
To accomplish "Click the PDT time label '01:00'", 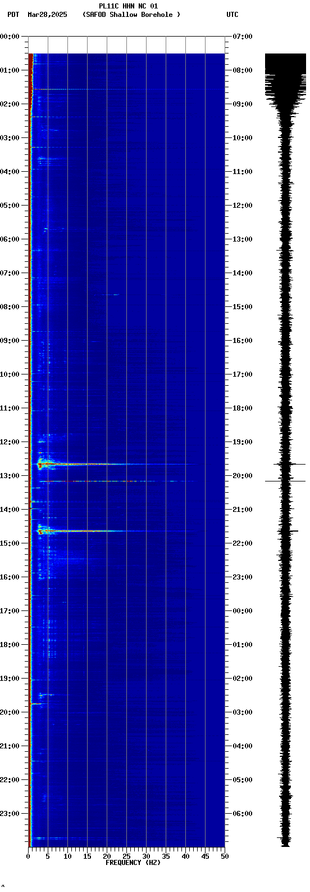I will pyautogui.click(x=10, y=70).
